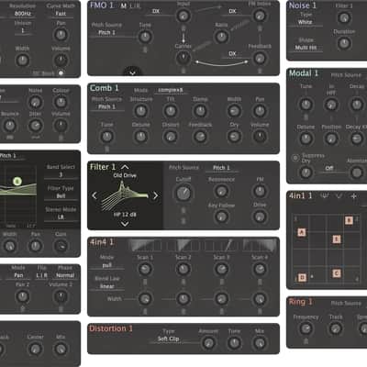This screenshot has height=367, width=367.
Task: Toggle the DC Block switch
Action: (x=61, y=73)
